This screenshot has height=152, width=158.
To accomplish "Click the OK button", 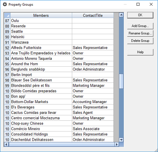I will pyautogui.click(x=140, y=15).
